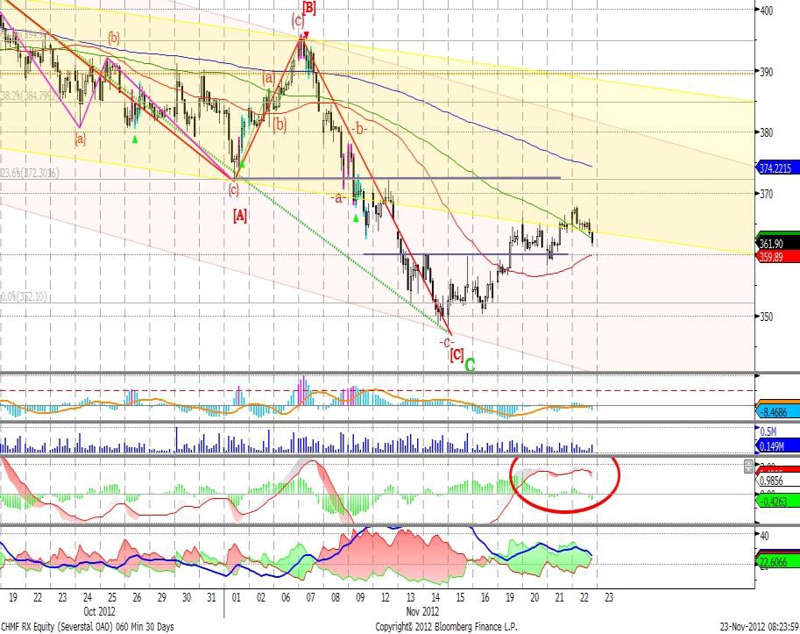Click the red ellipse annotation on oscillator panel
Viewport: 800px width, 634px height.
[x=565, y=481]
